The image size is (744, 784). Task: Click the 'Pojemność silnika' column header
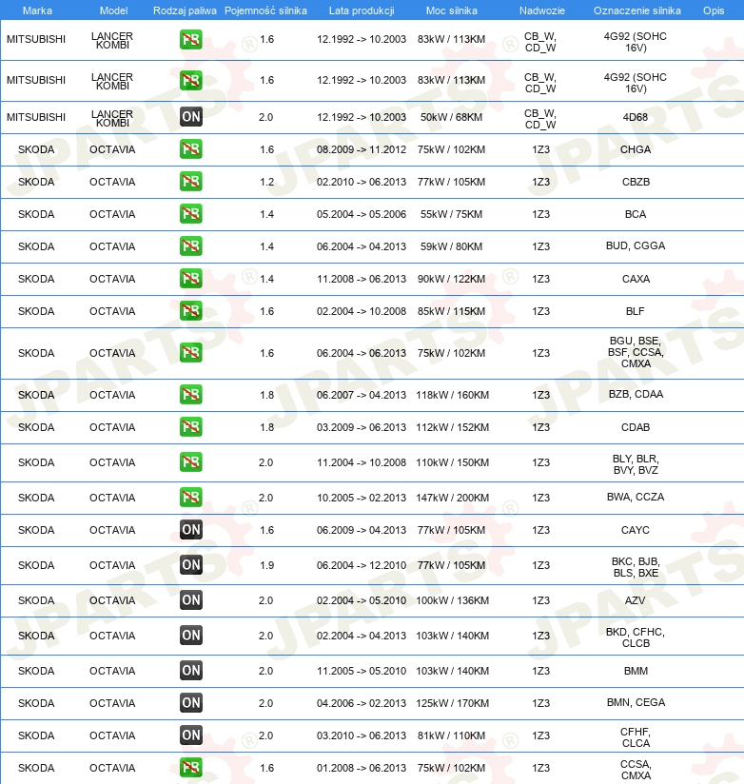(x=265, y=10)
